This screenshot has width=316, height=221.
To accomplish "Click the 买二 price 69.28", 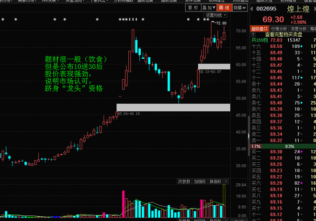I will (x=276, y=158).
